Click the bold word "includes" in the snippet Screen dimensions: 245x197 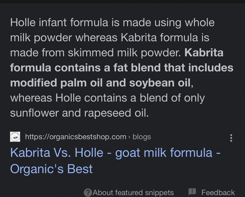pyautogui.click(x=211, y=68)
